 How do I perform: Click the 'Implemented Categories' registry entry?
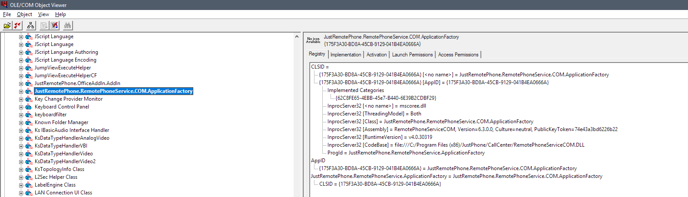[356, 90]
